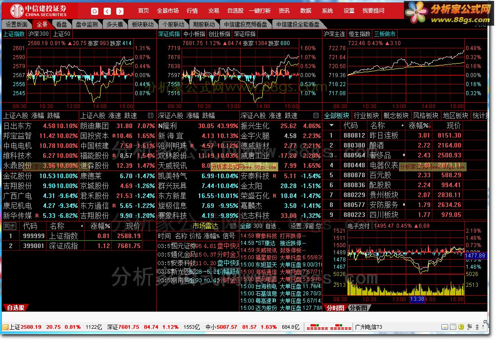Sort sector list by 涨幅% column
Image resolution: width=495 pixels, height=340 pixels.
click(x=420, y=125)
